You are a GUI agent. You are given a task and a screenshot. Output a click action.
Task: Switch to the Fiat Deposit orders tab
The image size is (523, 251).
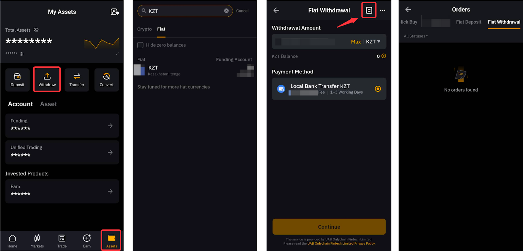coord(468,22)
